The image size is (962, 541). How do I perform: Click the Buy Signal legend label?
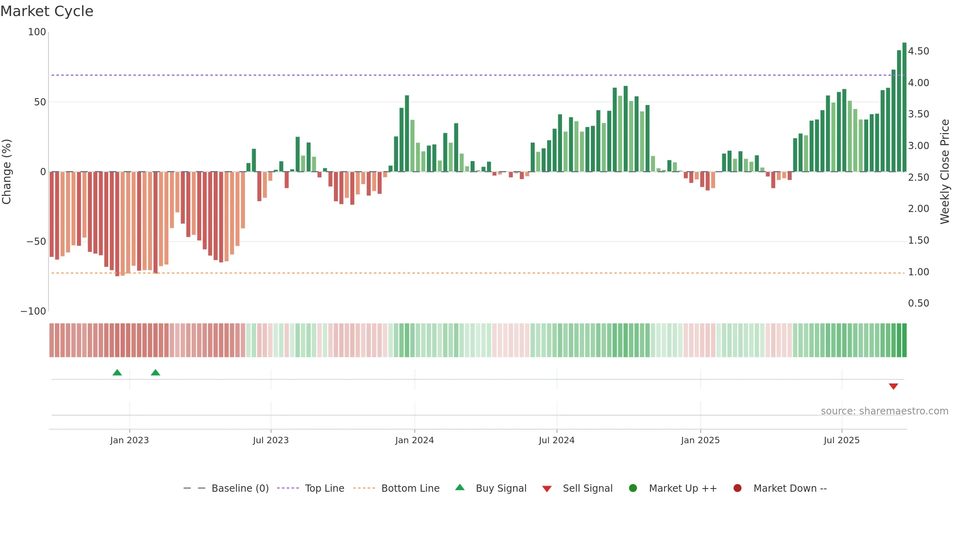click(501, 488)
